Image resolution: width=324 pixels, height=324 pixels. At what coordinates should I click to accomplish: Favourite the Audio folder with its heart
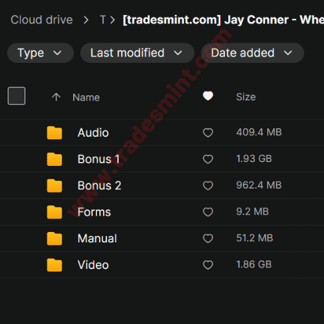(208, 133)
